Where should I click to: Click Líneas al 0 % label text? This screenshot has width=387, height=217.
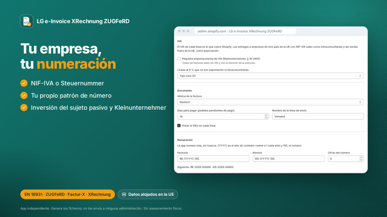[x=213, y=70]
